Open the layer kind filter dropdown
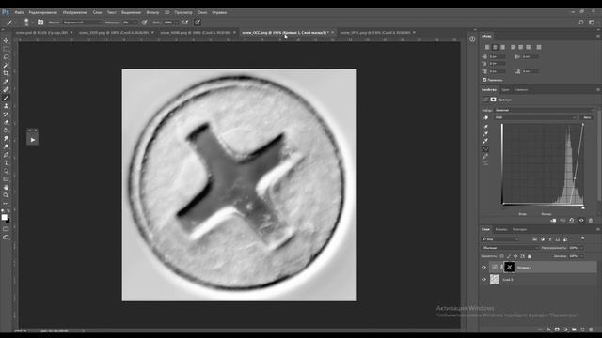 point(500,239)
